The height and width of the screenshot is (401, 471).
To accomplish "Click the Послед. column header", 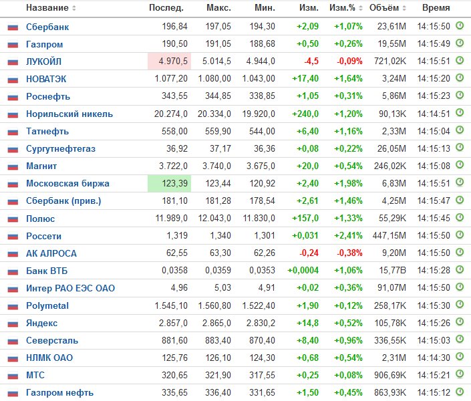I will [166, 8].
